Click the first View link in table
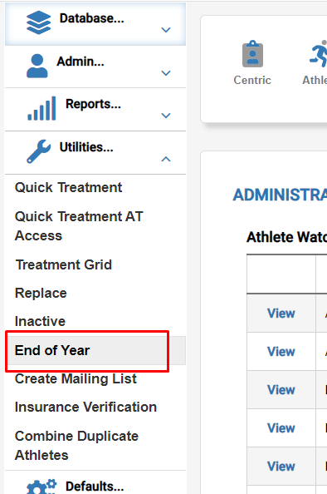 [x=281, y=314]
